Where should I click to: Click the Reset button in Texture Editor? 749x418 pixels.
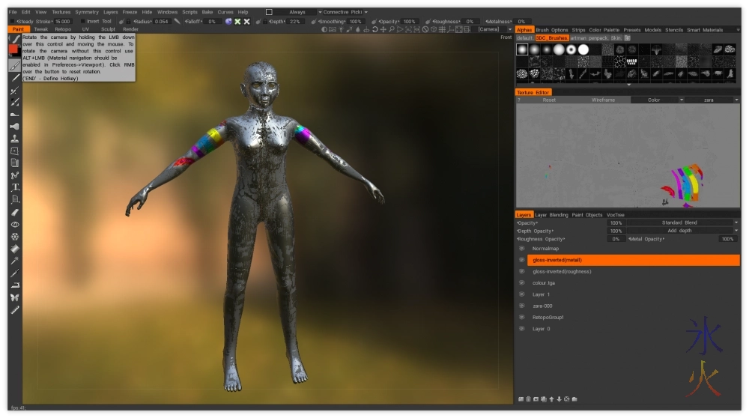coord(549,100)
